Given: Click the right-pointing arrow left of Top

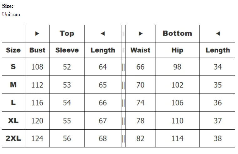Looking at the screenshot, I should (37, 34).
